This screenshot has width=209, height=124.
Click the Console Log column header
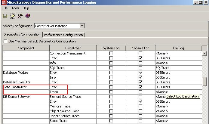tap(140, 48)
